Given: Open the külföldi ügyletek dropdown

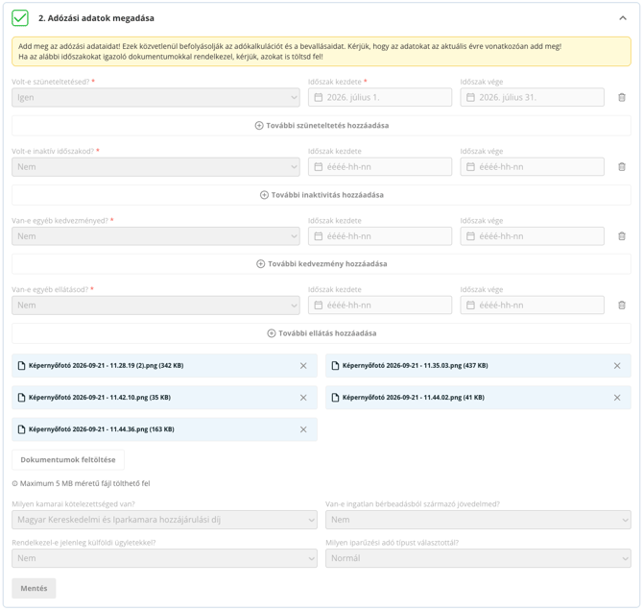Looking at the screenshot, I should point(164,558).
